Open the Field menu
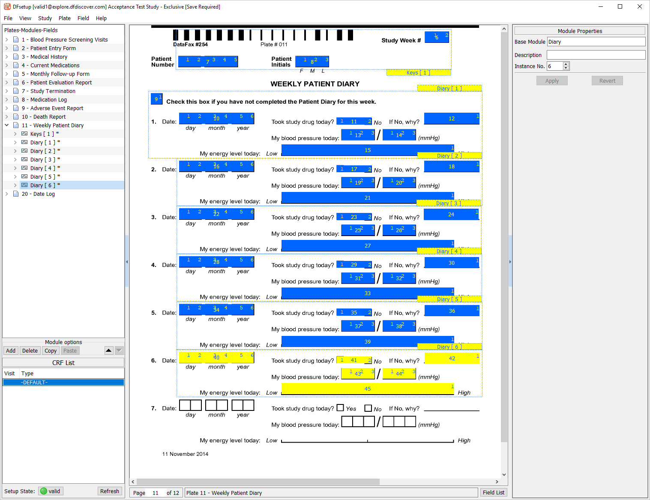 pos(83,18)
